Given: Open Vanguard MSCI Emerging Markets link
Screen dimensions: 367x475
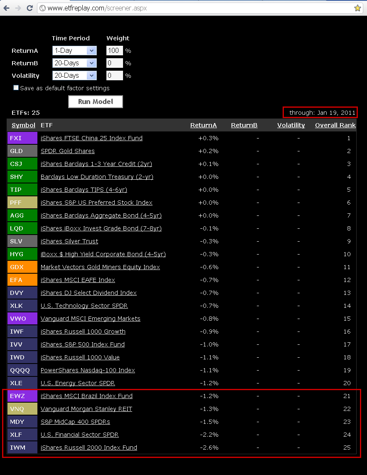Looking at the screenshot, I should pyautogui.click(x=91, y=319).
